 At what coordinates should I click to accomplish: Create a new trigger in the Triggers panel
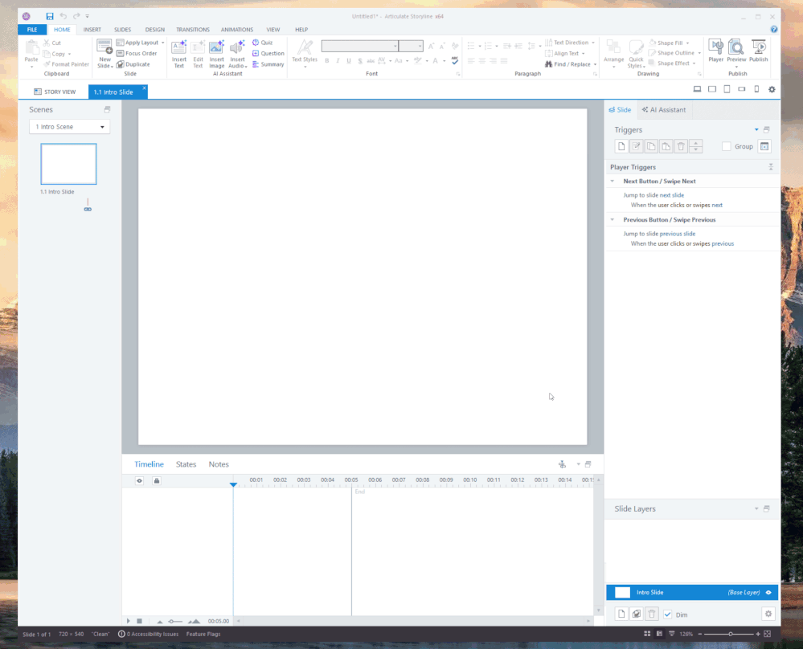tap(621, 145)
